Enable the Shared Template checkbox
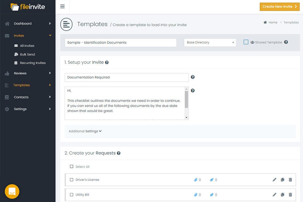This screenshot has height=202, width=303. (x=246, y=42)
